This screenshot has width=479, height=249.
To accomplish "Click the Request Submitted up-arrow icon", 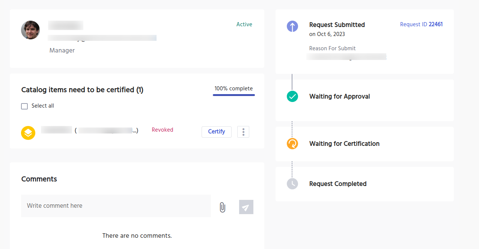I will (292, 26).
